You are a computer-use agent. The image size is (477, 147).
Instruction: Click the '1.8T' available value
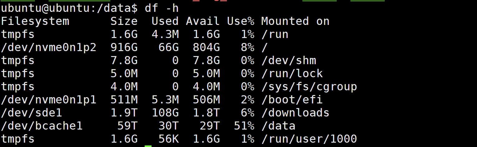(206, 113)
